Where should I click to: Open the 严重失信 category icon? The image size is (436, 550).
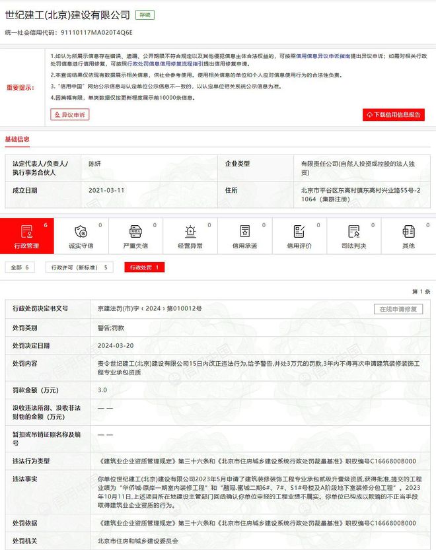point(135,232)
